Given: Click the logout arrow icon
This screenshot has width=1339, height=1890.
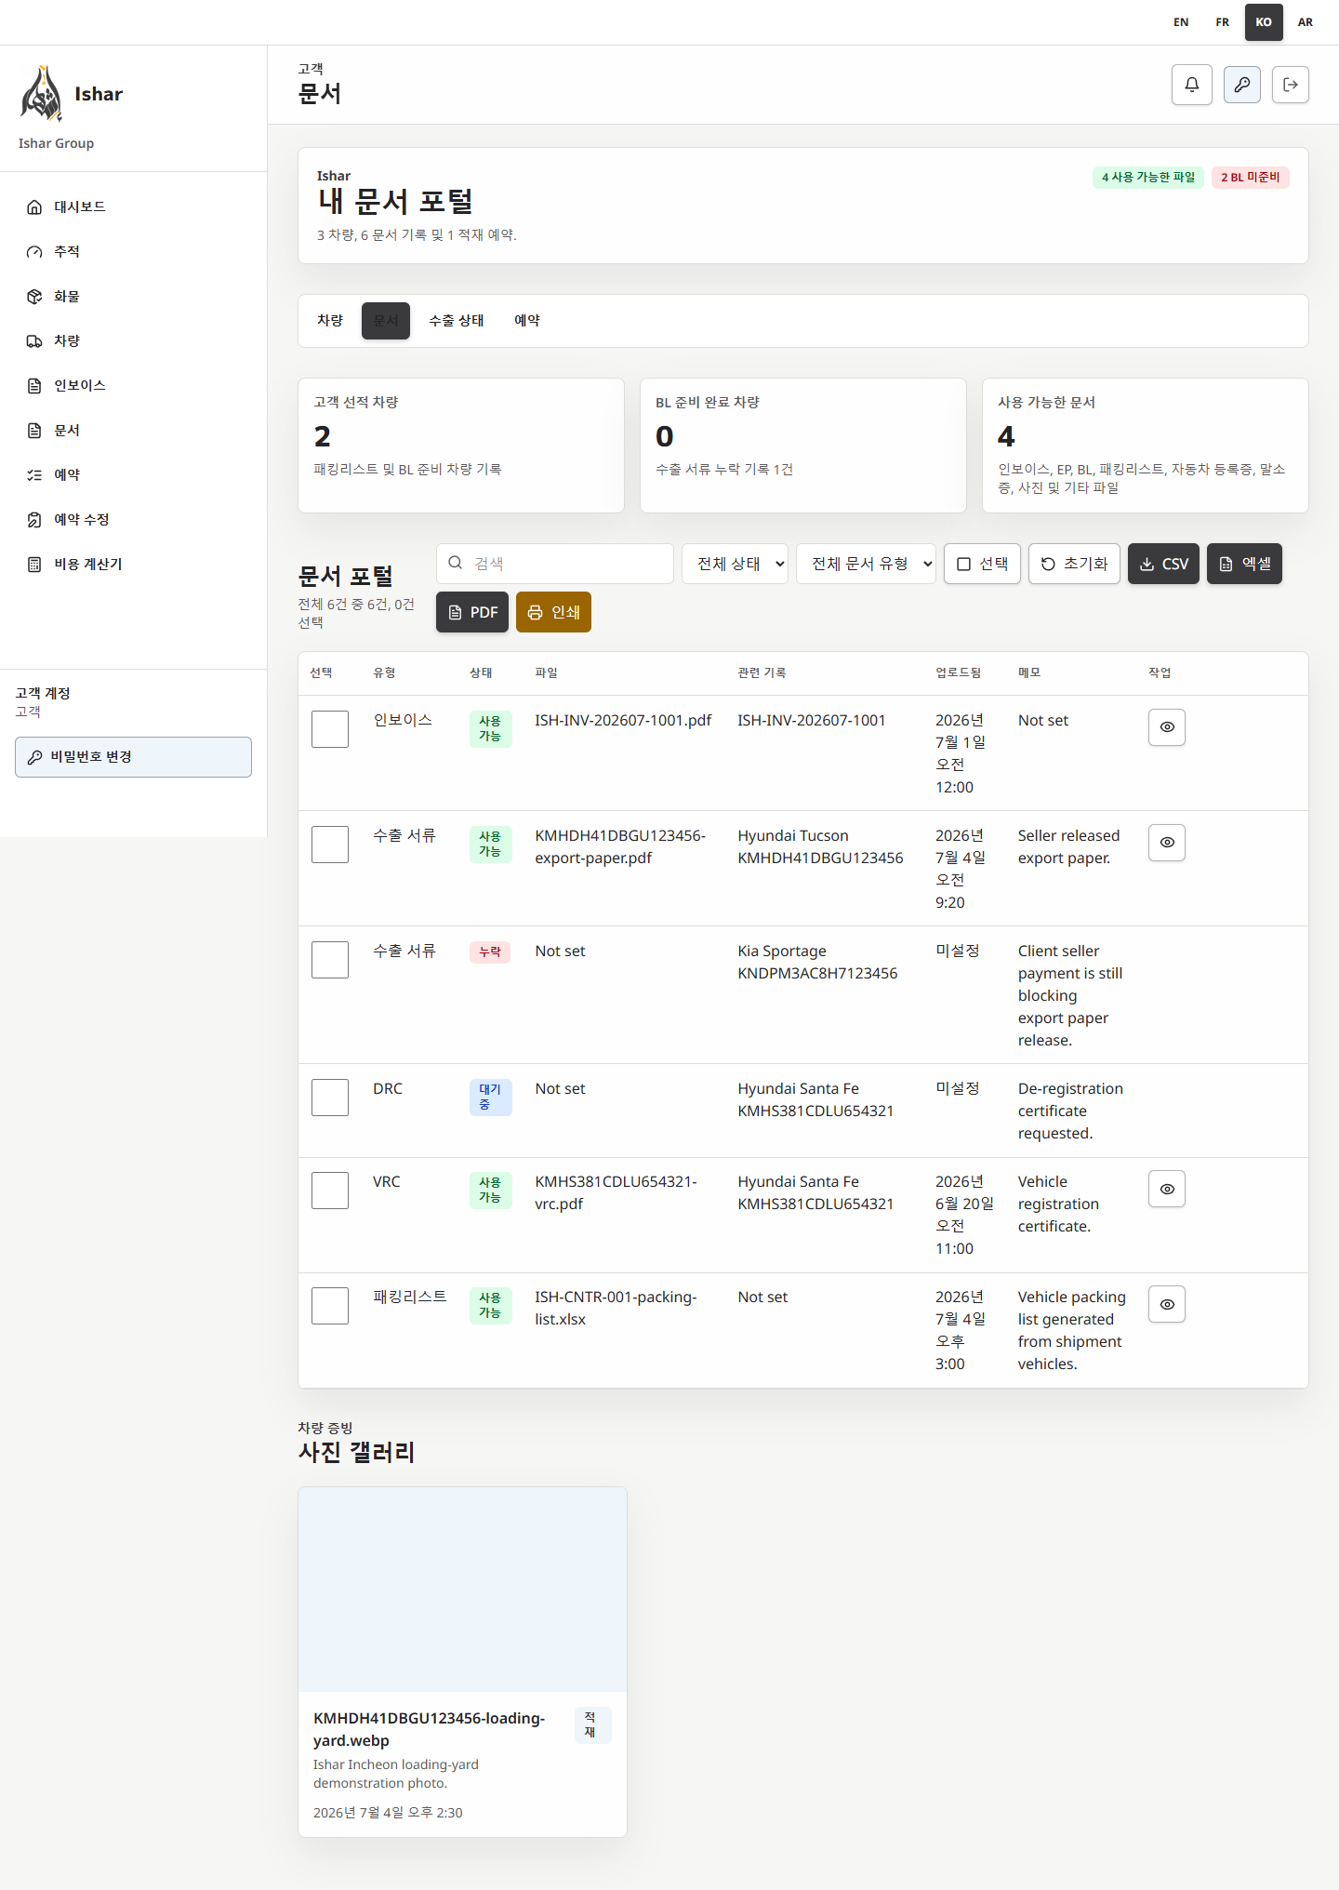Looking at the screenshot, I should tap(1290, 85).
